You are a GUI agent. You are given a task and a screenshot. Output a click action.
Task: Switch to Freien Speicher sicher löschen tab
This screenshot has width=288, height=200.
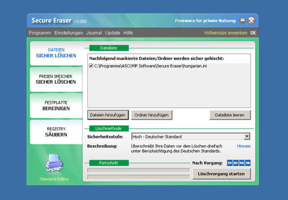(56, 79)
